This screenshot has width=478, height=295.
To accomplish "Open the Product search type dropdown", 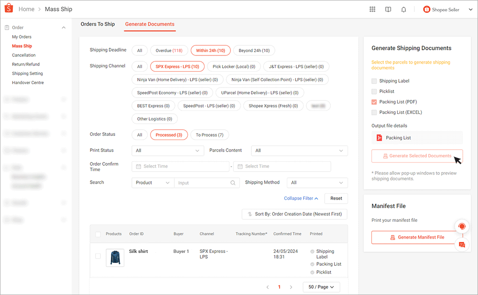I will click(x=153, y=183).
